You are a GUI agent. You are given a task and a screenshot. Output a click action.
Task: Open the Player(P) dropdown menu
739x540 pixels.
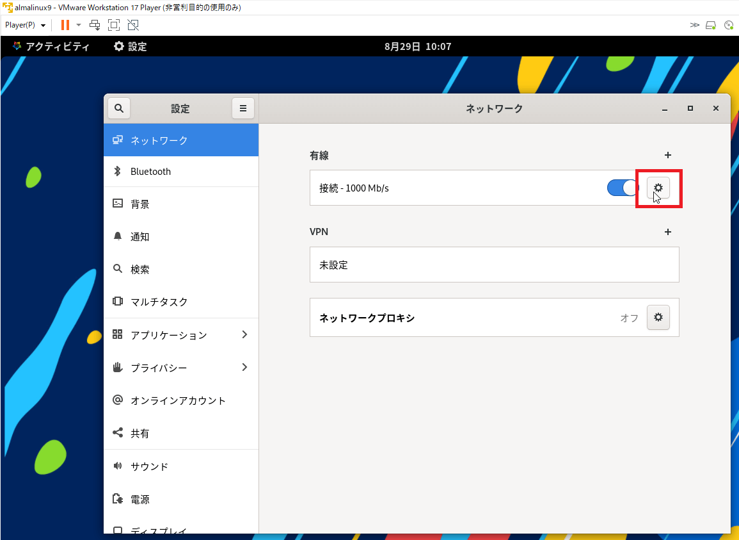(25, 25)
